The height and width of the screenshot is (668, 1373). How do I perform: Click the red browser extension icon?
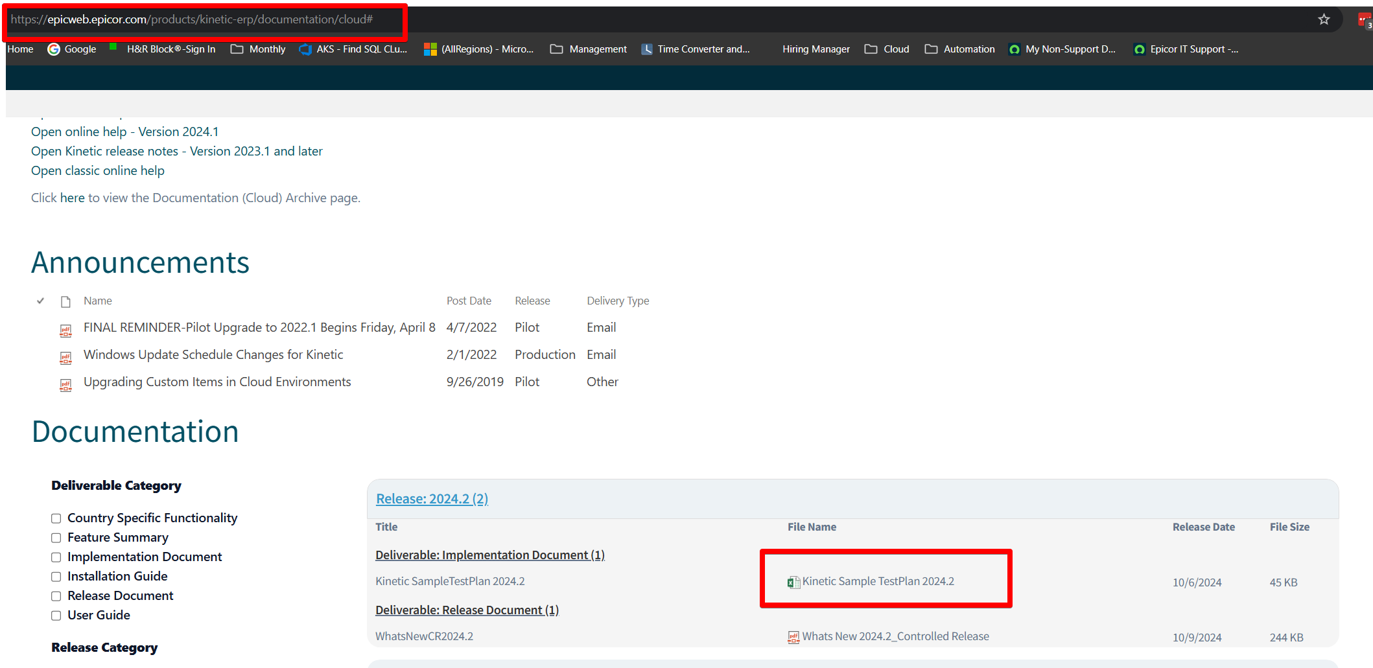tap(1365, 20)
